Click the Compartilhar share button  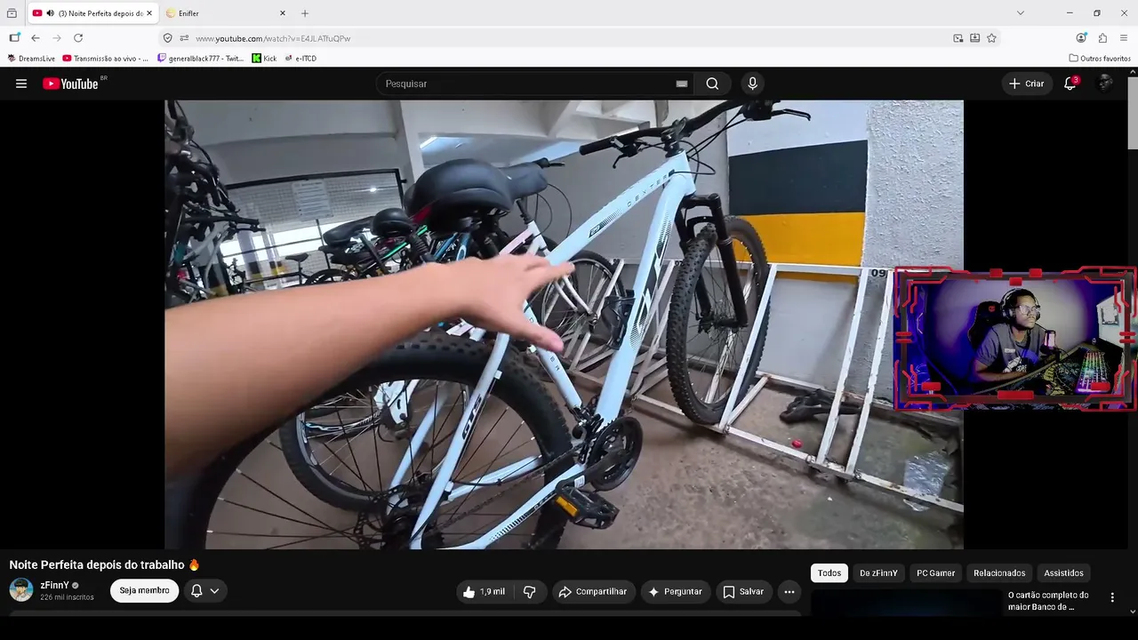point(592,592)
